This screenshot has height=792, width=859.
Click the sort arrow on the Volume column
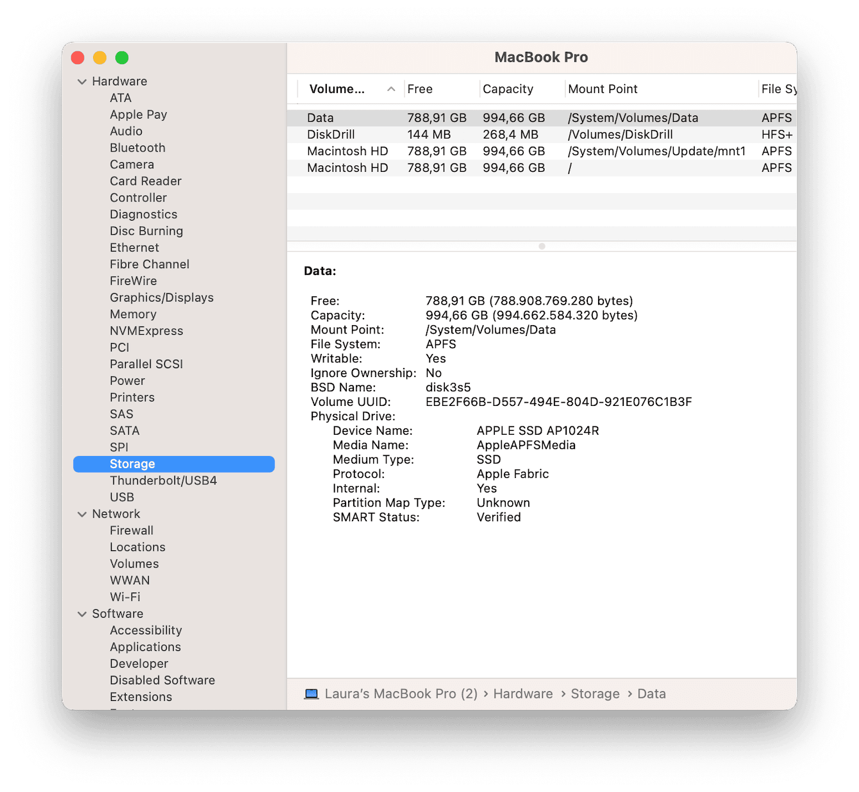[391, 89]
